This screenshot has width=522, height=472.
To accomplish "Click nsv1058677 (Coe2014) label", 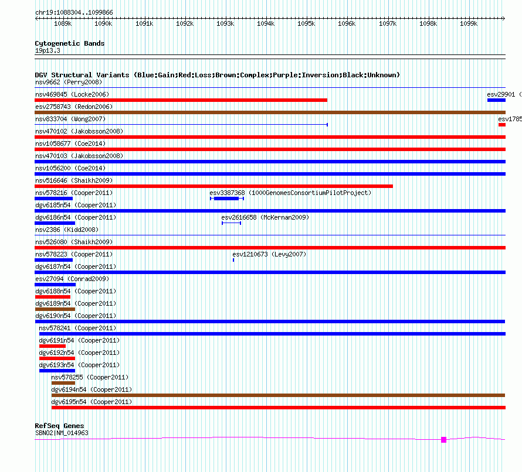I will click(x=70, y=143).
